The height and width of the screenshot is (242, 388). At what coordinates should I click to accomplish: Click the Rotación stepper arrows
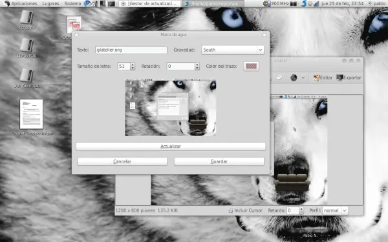click(x=197, y=66)
